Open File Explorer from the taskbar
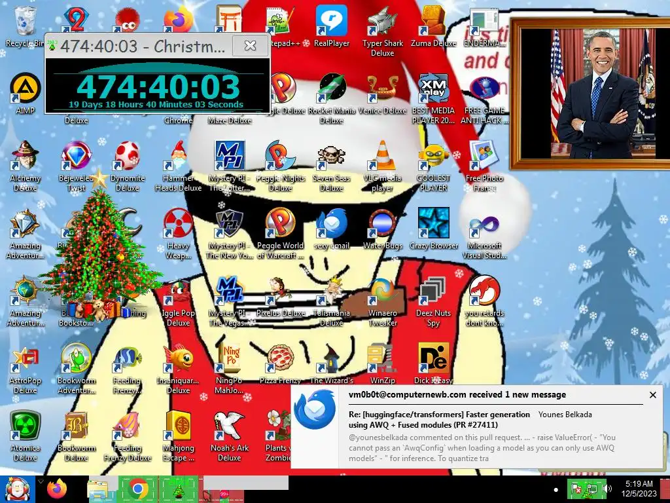670x503 pixels. [99, 489]
